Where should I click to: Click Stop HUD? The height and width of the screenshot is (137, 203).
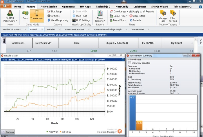pos(80,16)
